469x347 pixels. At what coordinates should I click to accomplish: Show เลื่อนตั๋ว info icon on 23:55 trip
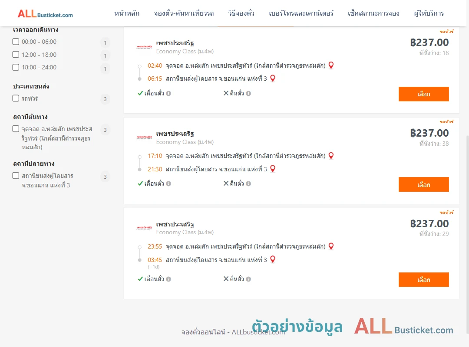click(168, 279)
